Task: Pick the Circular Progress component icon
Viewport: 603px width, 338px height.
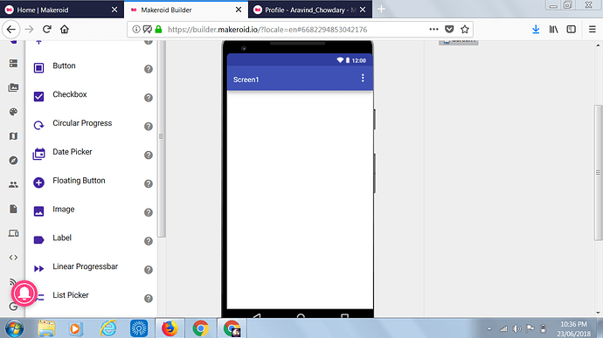Action: point(38,126)
